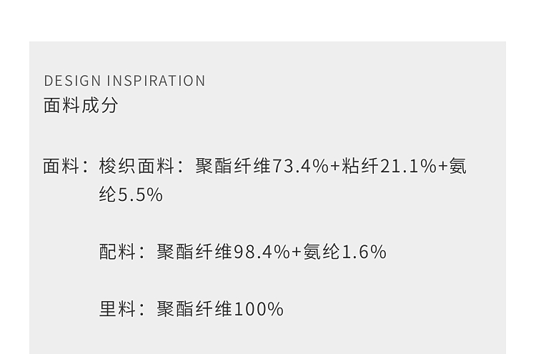
Task: Click the 氨 character ending the first line
Action: (x=457, y=167)
